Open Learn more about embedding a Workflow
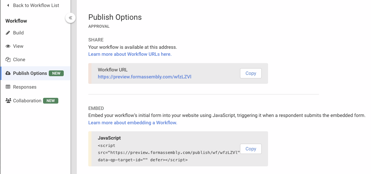Screen dimensions: 371x174 tap(133, 123)
